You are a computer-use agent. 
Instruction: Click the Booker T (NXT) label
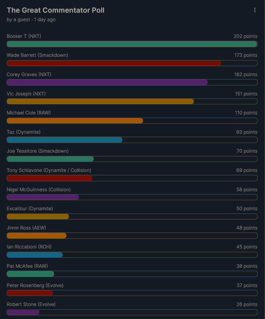tap(24, 36)
